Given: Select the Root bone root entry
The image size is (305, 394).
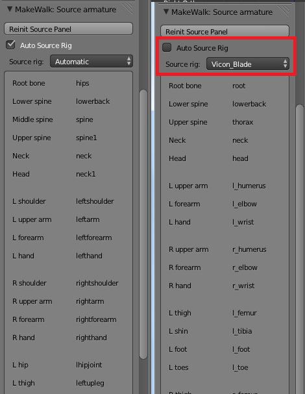Looking at the screenshot, I should click(x=225, y=86).
